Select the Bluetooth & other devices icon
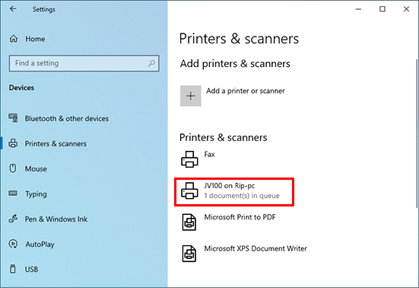The width and height of the screenshot is (419, 288). 14,118
